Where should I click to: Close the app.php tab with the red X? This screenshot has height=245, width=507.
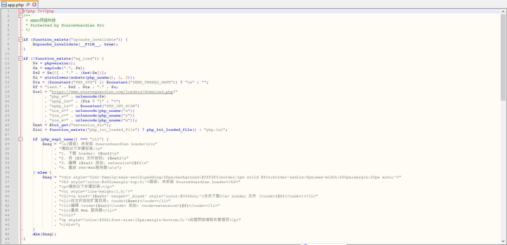34,4
